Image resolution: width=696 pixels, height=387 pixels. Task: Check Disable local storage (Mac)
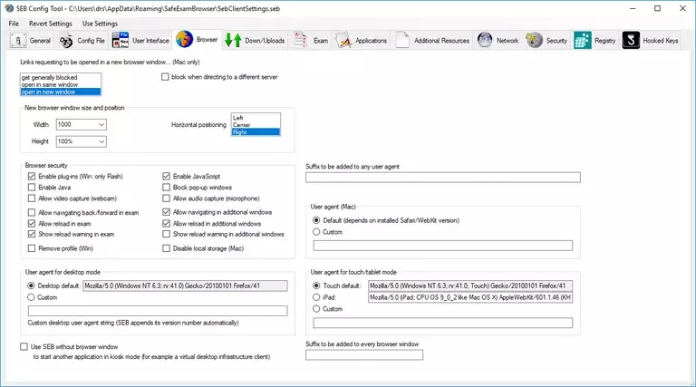[x=166, y=248]
